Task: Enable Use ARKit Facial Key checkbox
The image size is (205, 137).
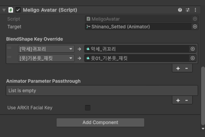Action: [88, 108]
